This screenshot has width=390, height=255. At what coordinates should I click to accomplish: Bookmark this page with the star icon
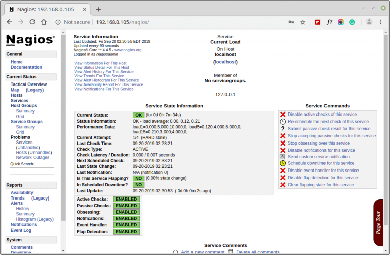(303, 22)
